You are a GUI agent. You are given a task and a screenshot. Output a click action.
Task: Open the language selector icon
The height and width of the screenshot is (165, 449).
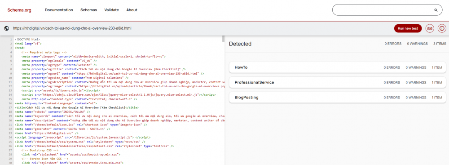tap(430, 28)
